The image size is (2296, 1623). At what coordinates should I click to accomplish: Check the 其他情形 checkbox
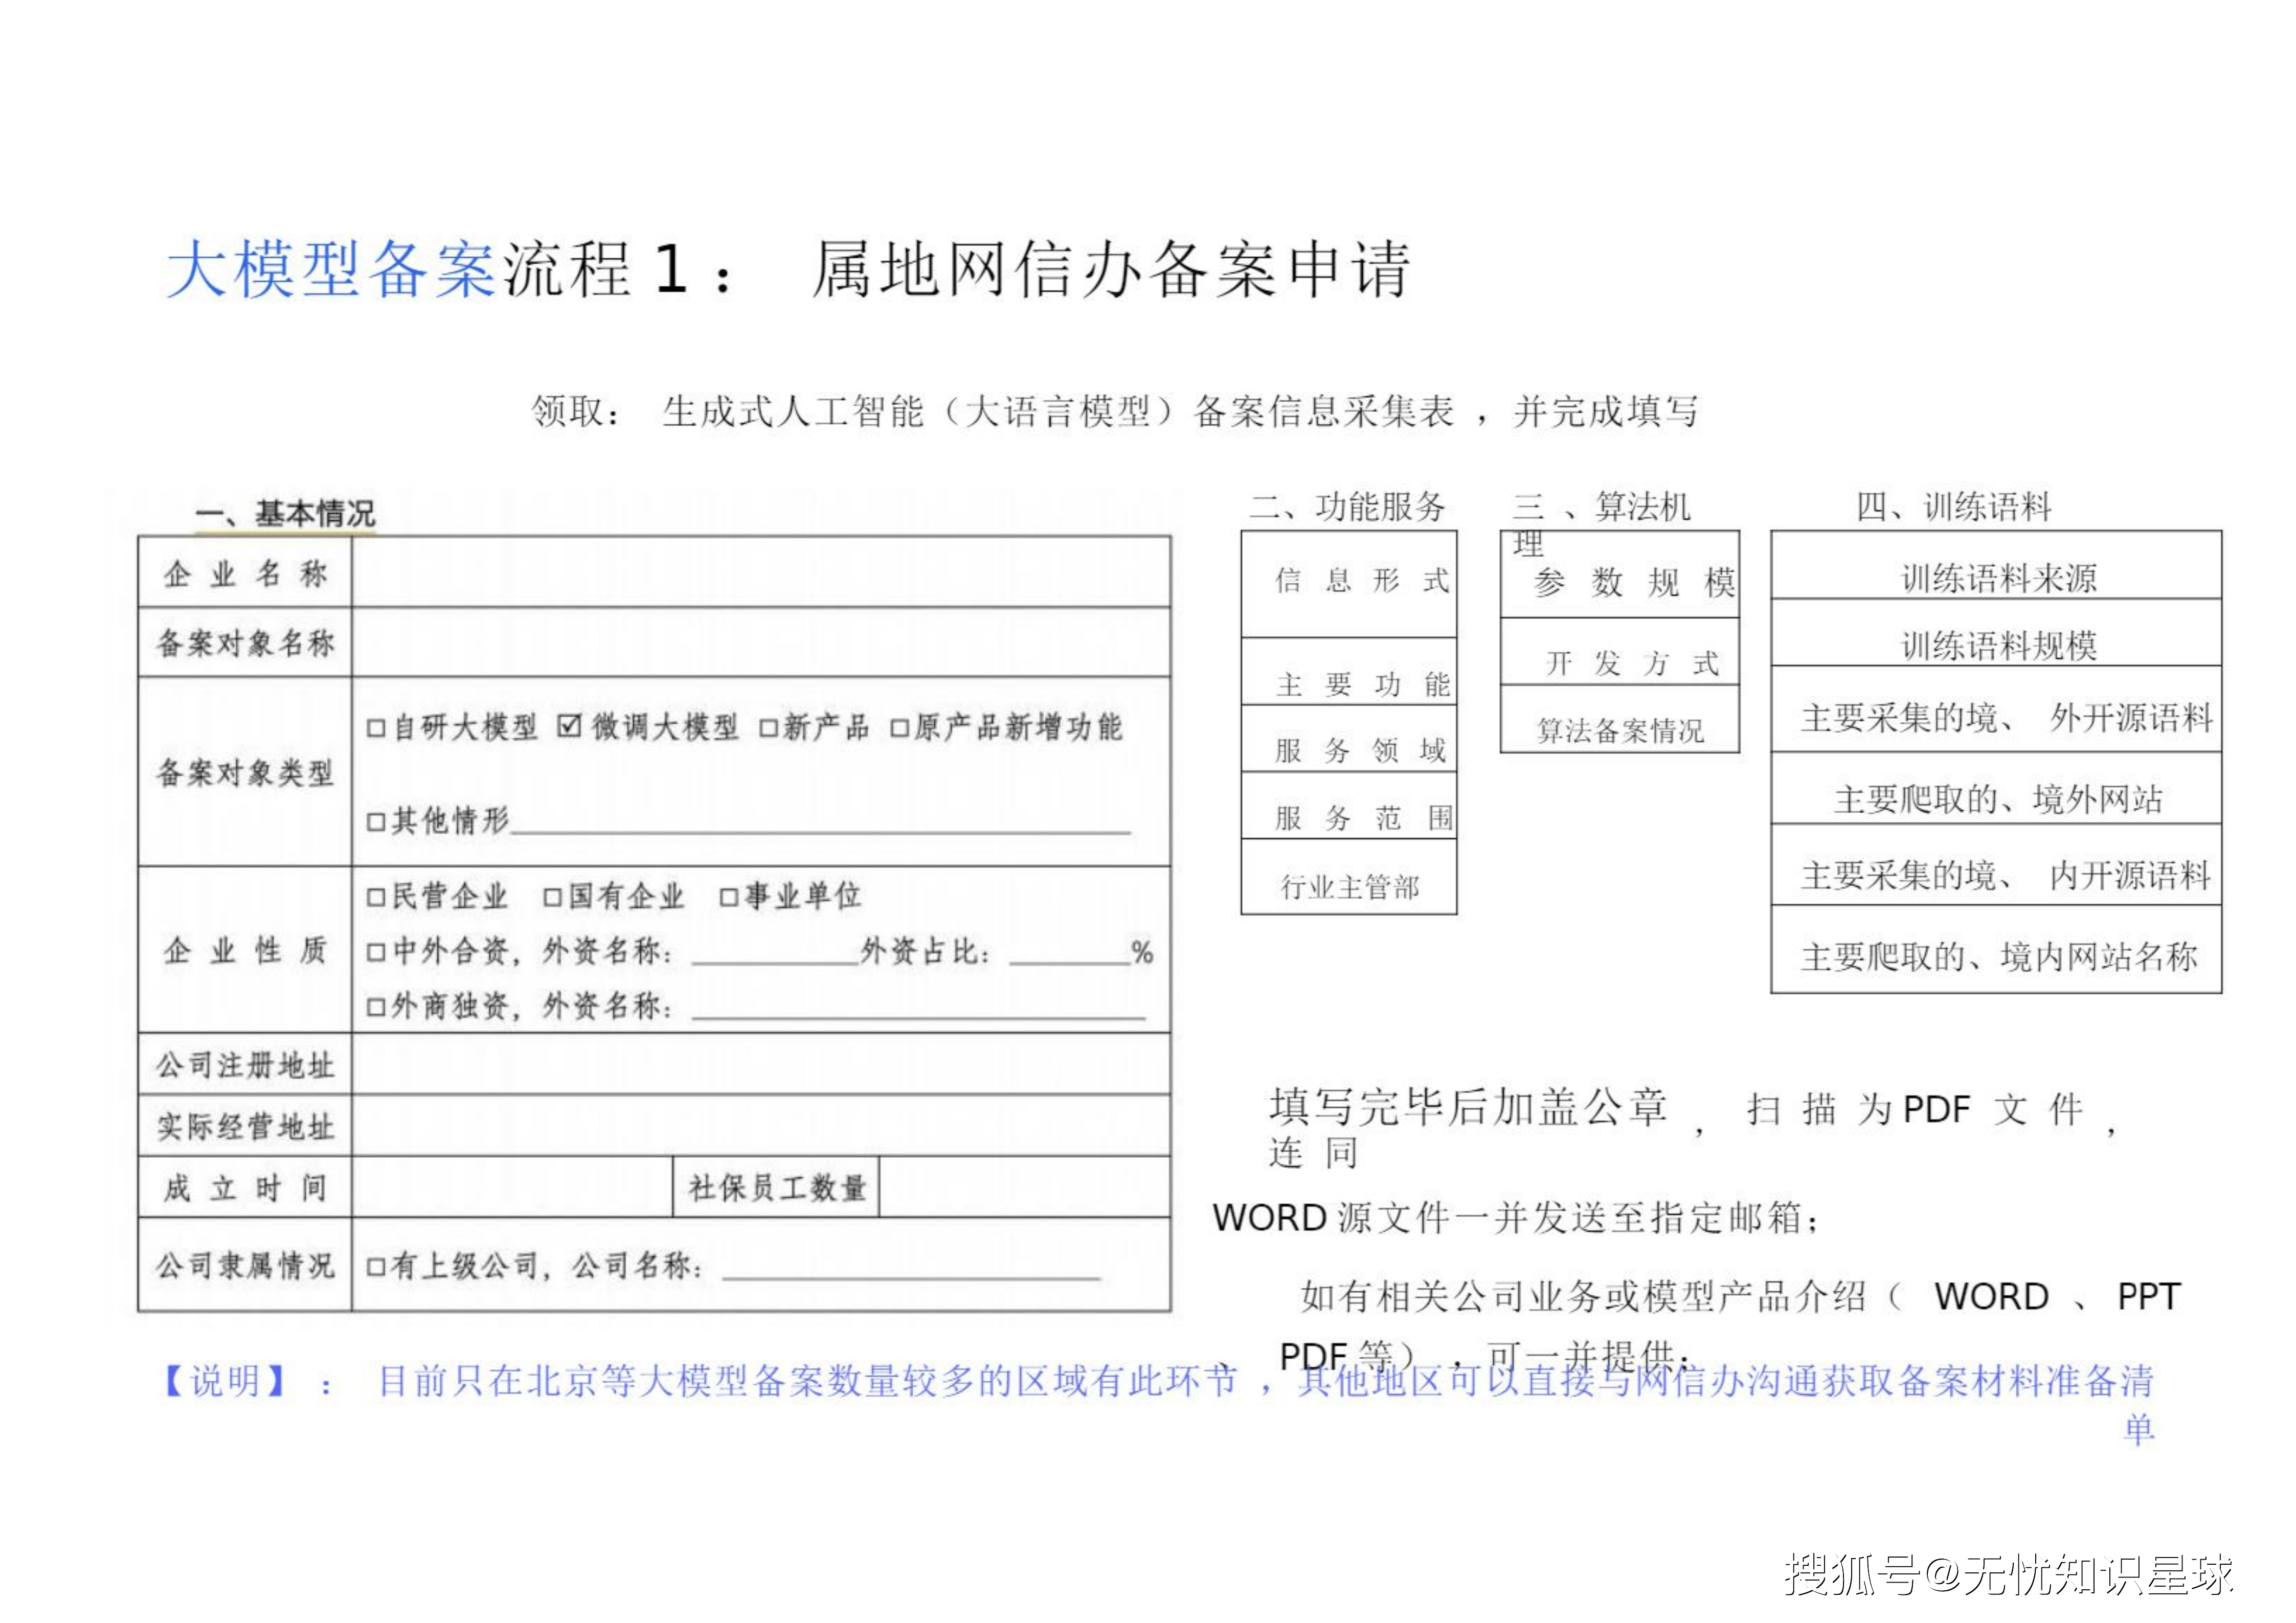click(x=376, y=822)
